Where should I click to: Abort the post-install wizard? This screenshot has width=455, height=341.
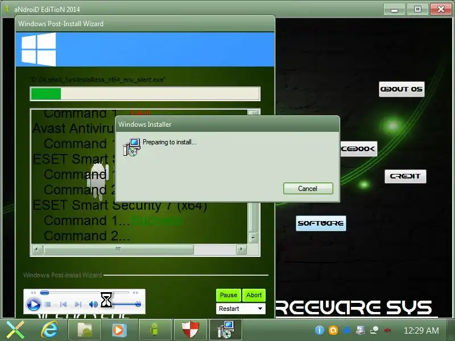coord(254,295)
